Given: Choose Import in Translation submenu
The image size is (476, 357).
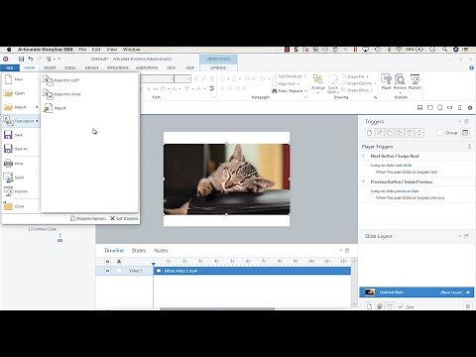Looking at the screenshot, I should [56, 108].
